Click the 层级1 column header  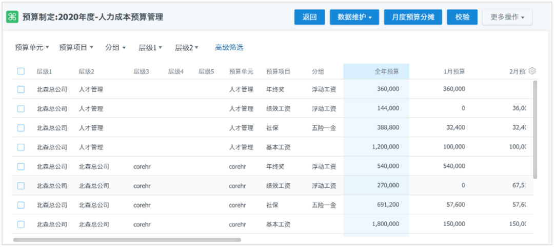(x=44, y=71)
